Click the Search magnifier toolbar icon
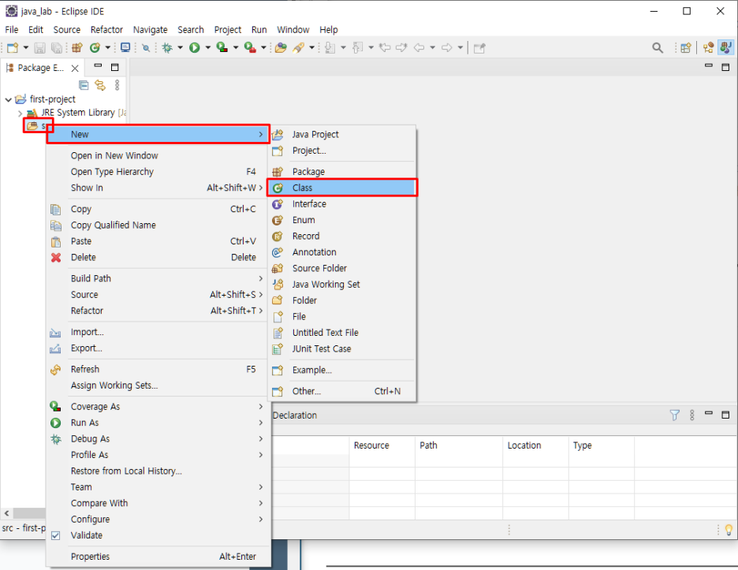This screenshot has width=738, height=570. pyautogui.click(x=658, y=47)
